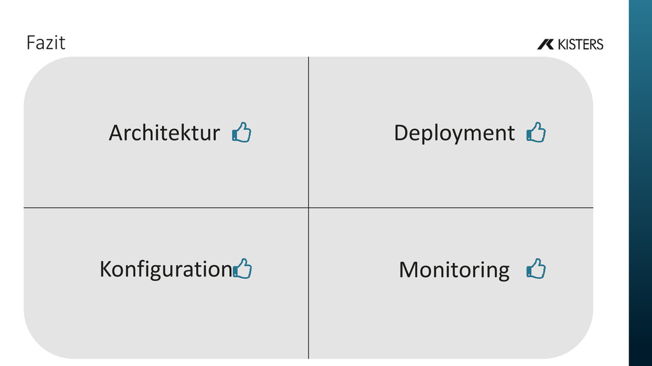Select the thumbs-up icon after Konfiguration
The image size is (652, 366).
point(243,269)
